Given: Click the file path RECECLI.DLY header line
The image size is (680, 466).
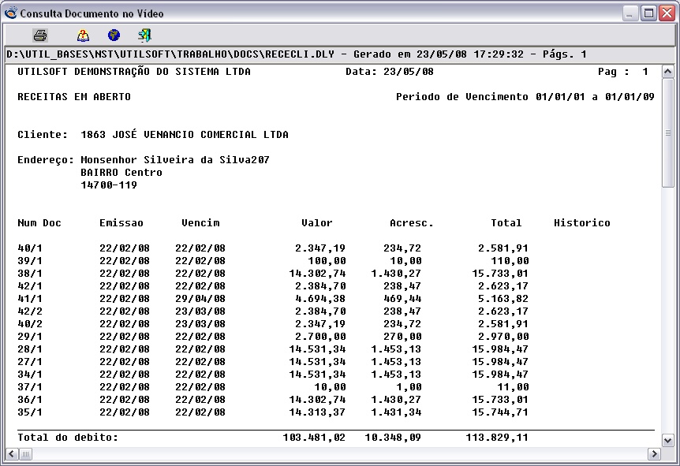Looking at the screenshot, I should [297, 54].
